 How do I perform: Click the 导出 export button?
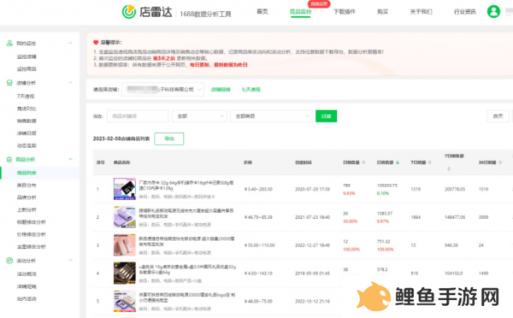pos(168,138)
